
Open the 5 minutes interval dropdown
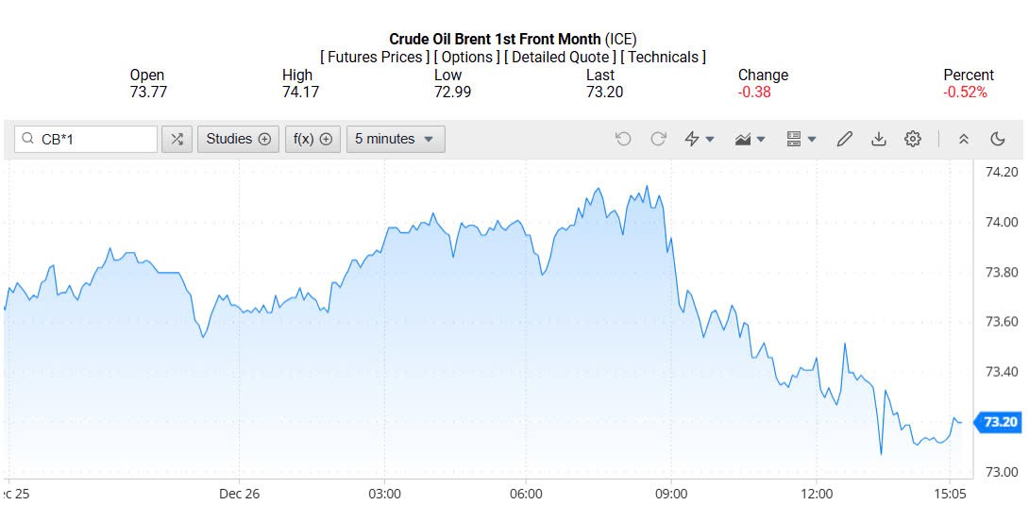pyautogui.click(x=395, y=139)
